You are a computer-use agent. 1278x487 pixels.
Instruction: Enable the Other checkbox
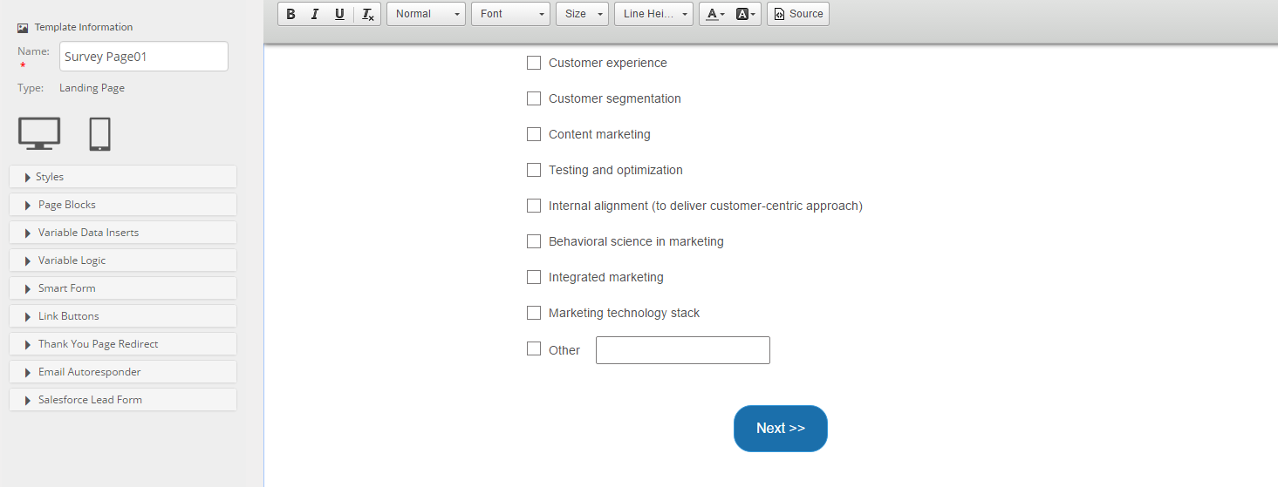(534, 348)
